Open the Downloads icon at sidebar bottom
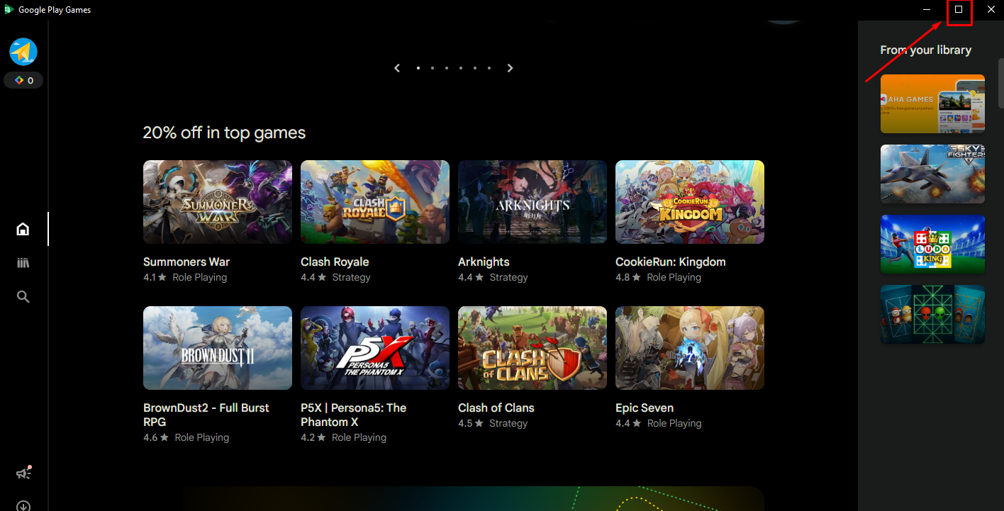Screen dimensions: 1004x511 pyautogui.click(x=23, y=506)
